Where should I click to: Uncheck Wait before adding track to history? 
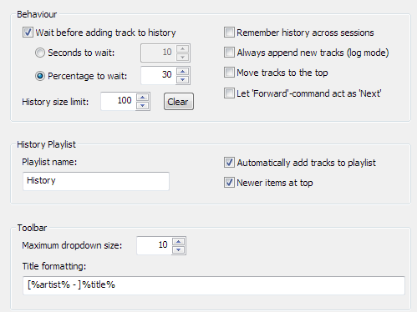click(28, 33)
